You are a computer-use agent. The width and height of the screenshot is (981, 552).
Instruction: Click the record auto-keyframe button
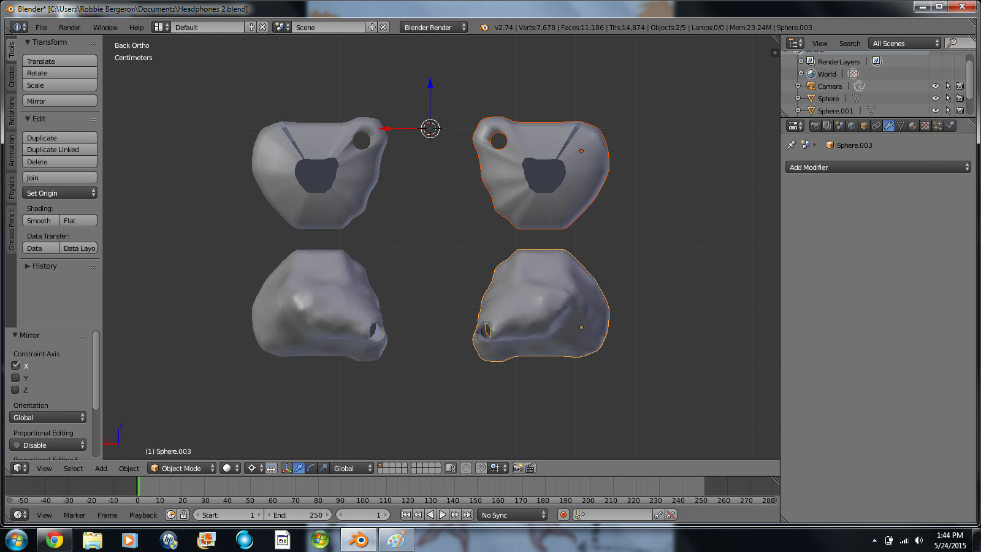tap(563, 515)
